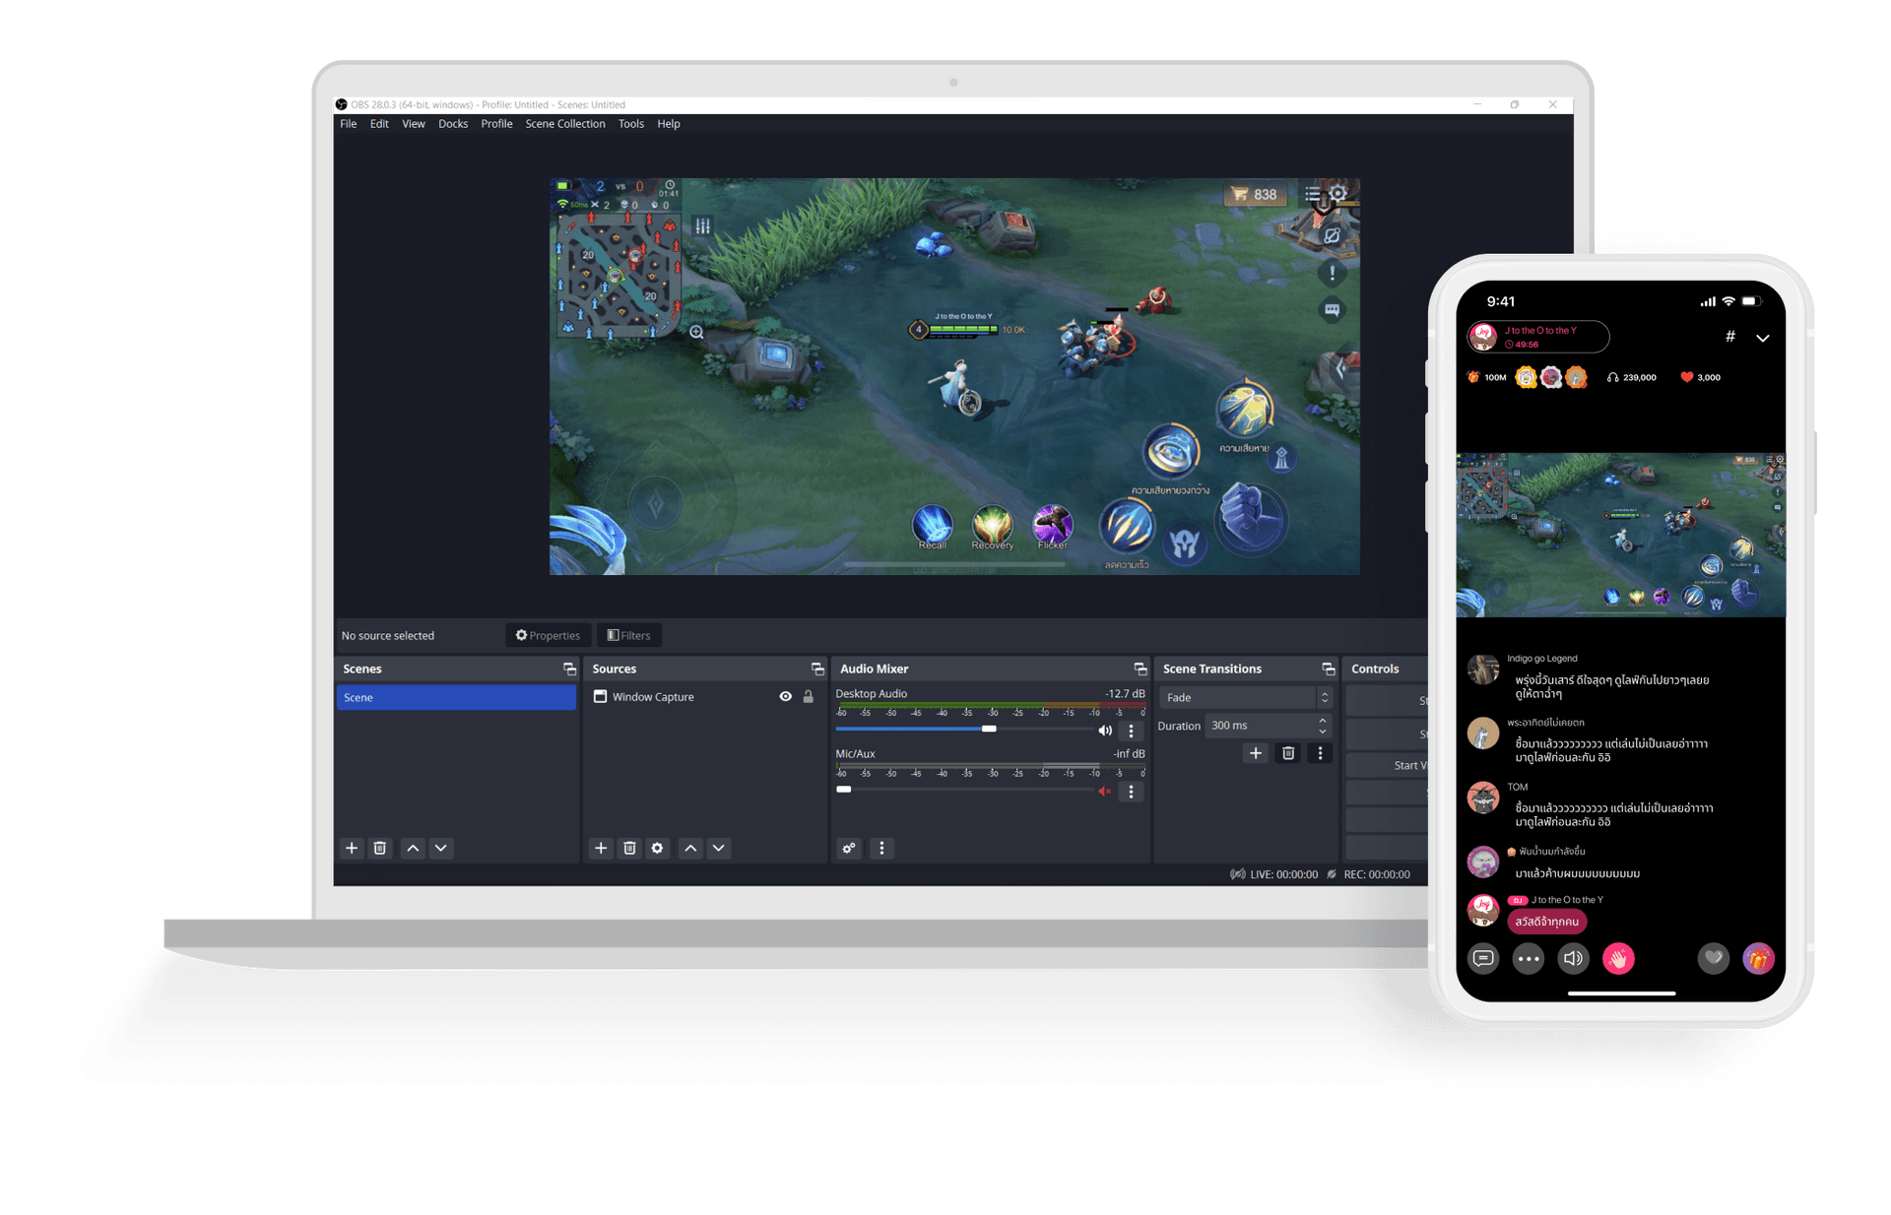The height and width of the screenshot is (1215, 1891).
Task: Open the Docks menu
Action: (453, 124)
